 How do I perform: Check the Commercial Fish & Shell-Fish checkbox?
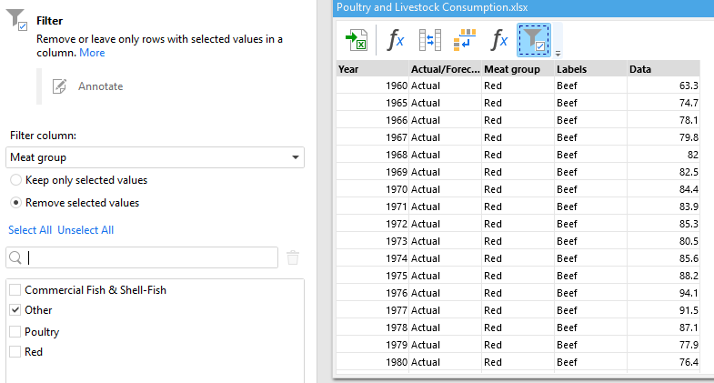(15, 290)
